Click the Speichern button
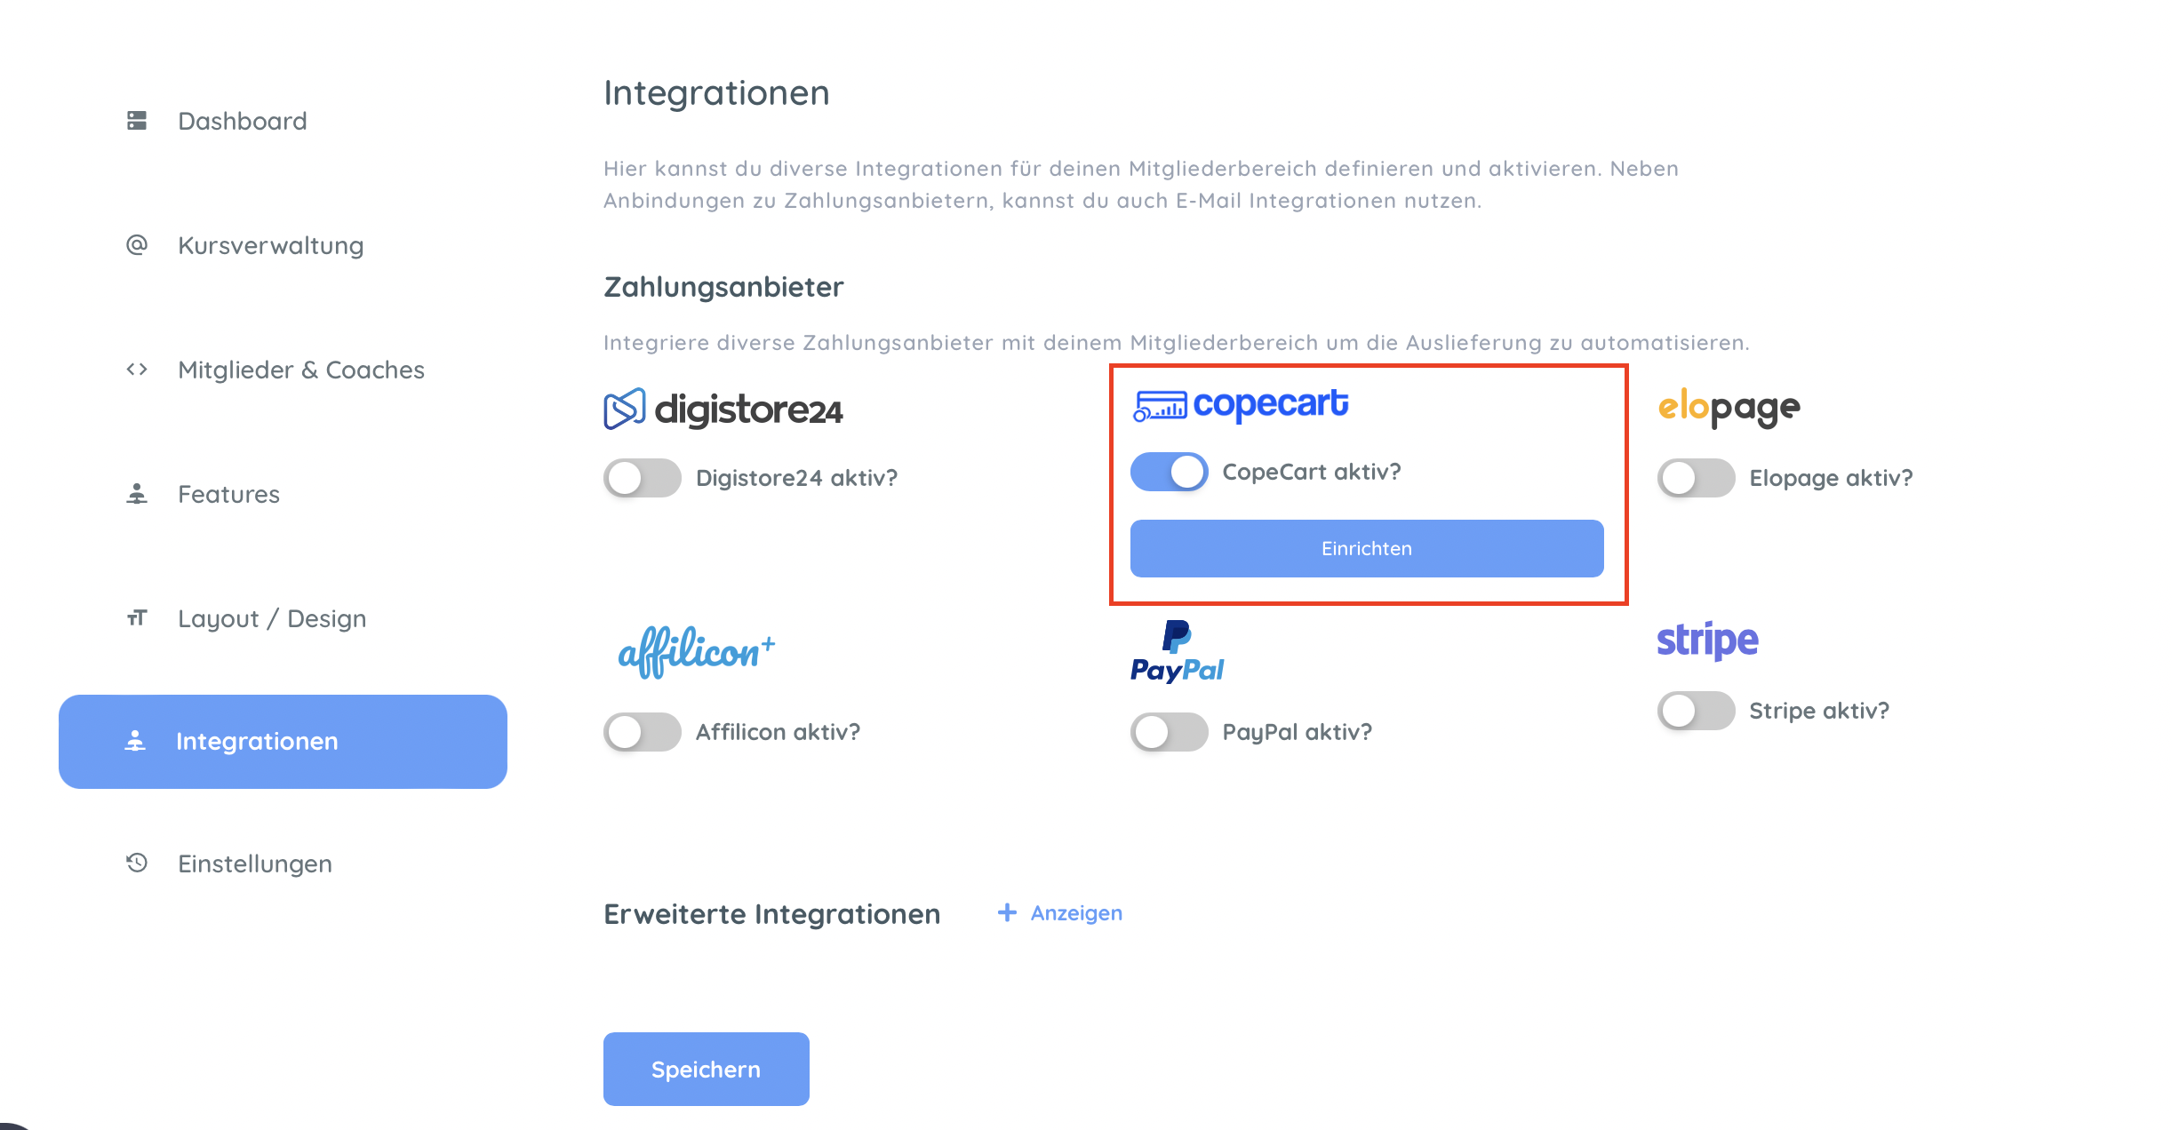This screenshot has height=1130, width=2172. (x=706, y=1069)
